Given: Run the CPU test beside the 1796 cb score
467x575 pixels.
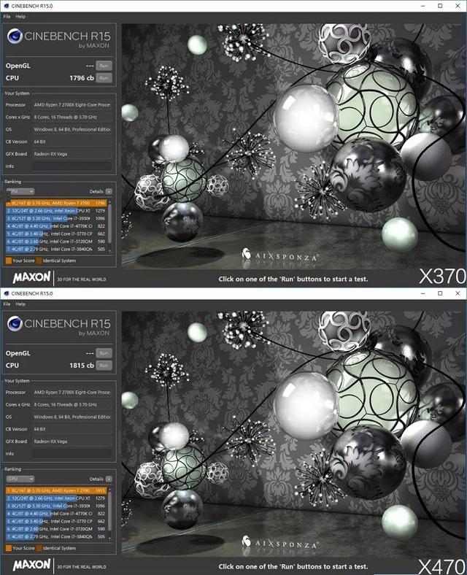Looking at the screenshot, I should tap(104, 77).
